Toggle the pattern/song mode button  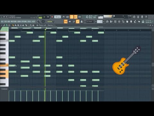click(x=40, y=17)
